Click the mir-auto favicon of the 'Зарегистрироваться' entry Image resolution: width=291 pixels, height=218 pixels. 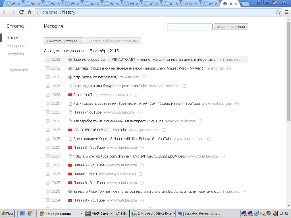(x=70, y=60)
